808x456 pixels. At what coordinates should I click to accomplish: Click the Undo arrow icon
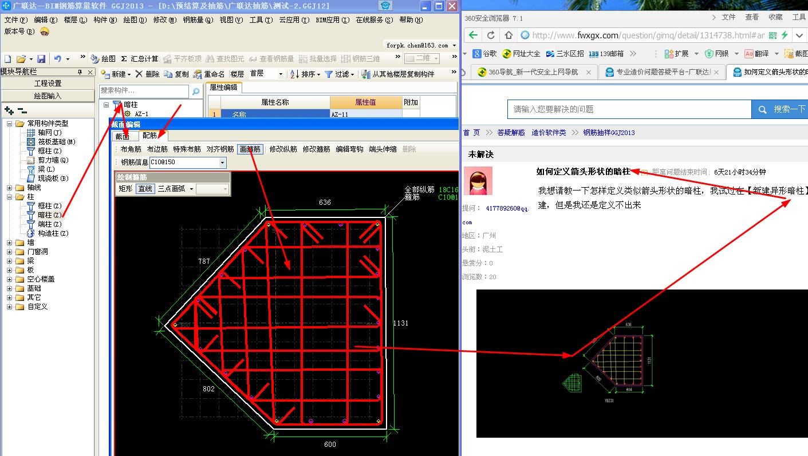(58, 59)
